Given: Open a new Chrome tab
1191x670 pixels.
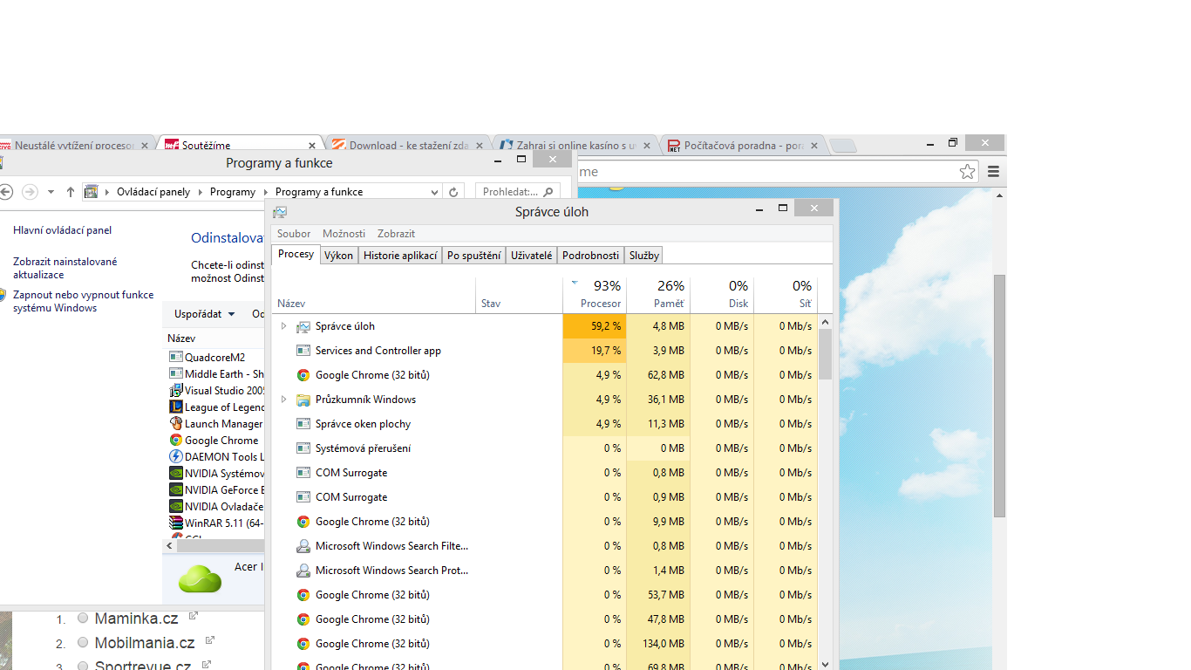Looking at the screenshot, I should pyautogui.click(x=842, y=146).
